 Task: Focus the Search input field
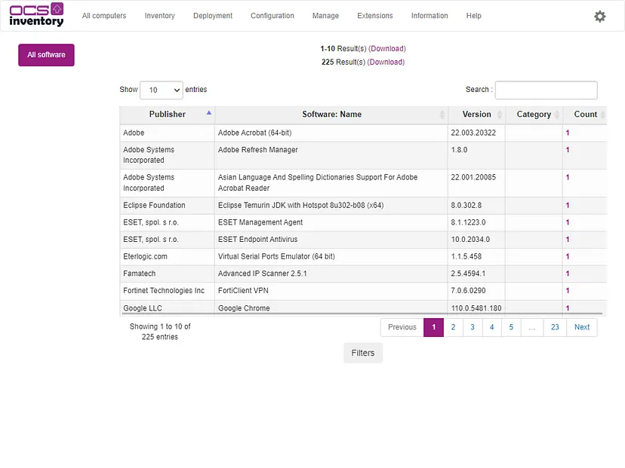546,90
